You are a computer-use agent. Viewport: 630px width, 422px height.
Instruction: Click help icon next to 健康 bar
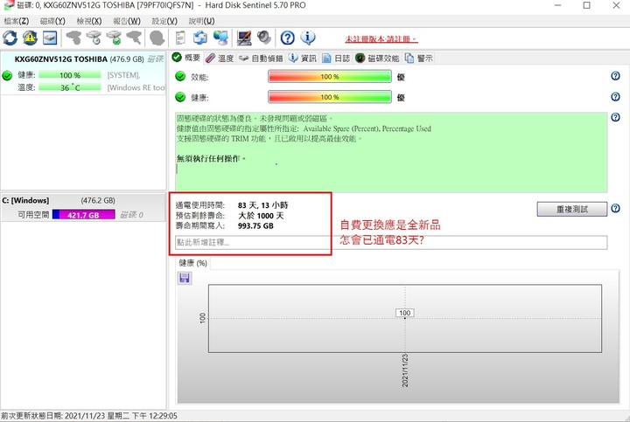615,97
